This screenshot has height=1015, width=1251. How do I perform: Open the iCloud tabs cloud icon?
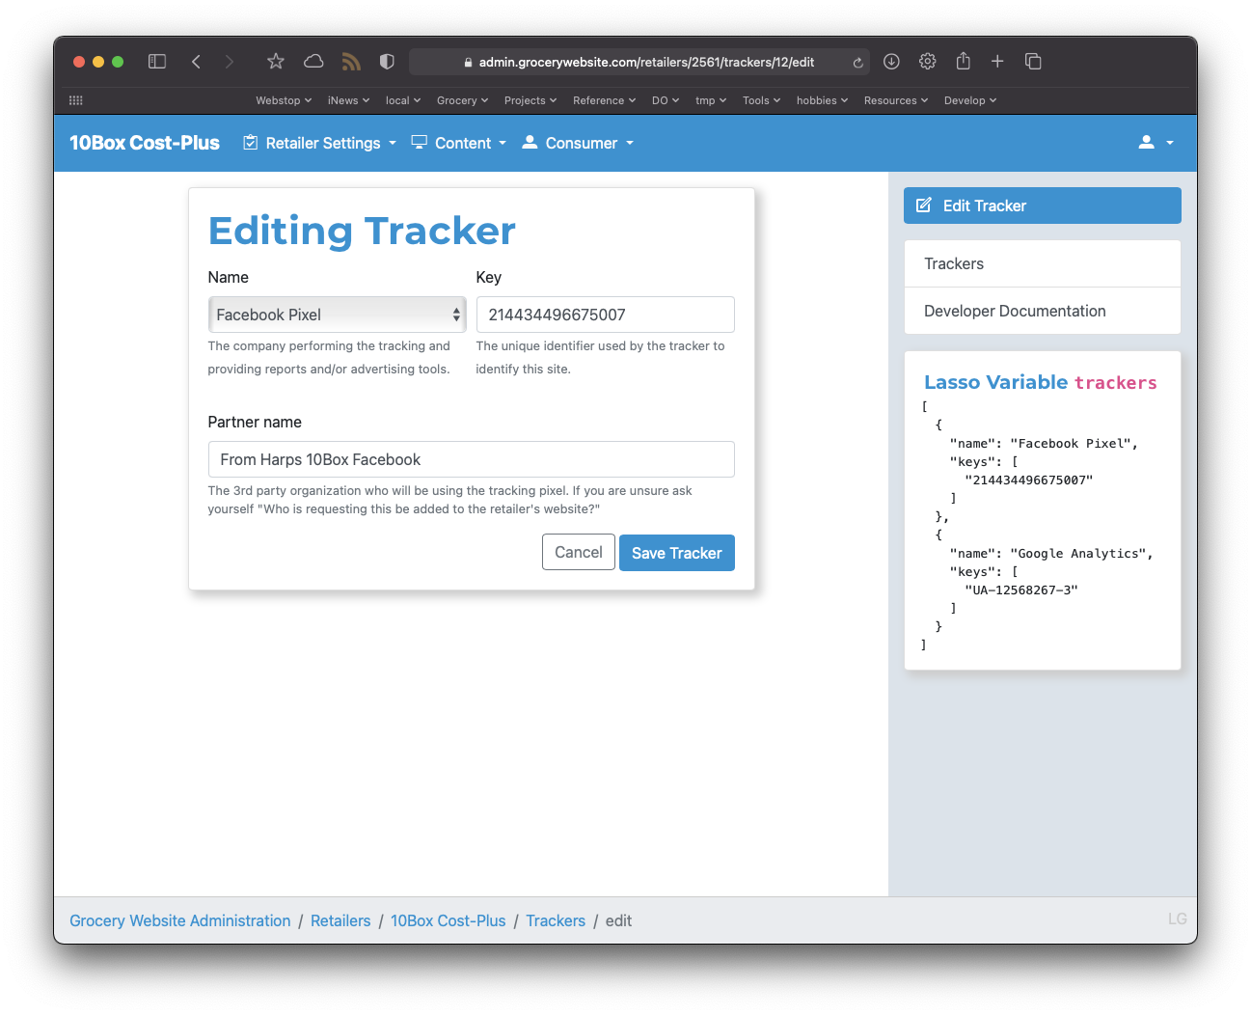313,62
